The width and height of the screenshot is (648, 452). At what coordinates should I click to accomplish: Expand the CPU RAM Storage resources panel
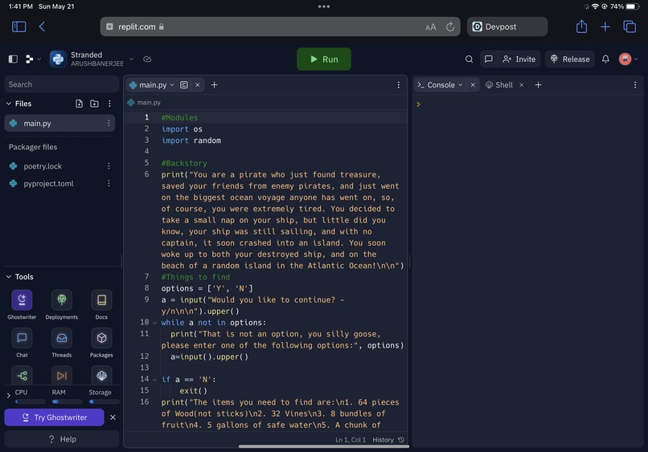[x=9, y=396]
